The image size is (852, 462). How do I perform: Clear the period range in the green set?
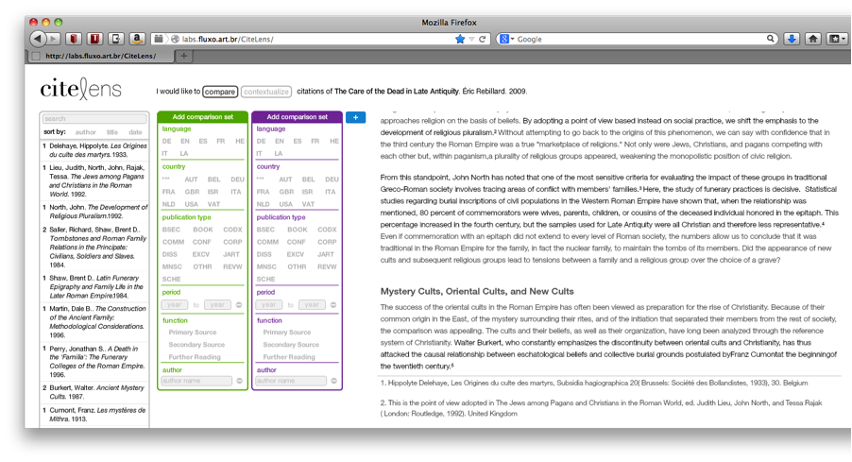tap(239, 305)
